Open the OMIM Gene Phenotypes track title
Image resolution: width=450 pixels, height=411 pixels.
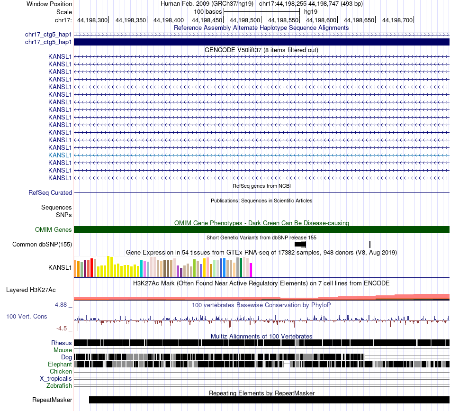pyautogui.click(x=261, y=223)
